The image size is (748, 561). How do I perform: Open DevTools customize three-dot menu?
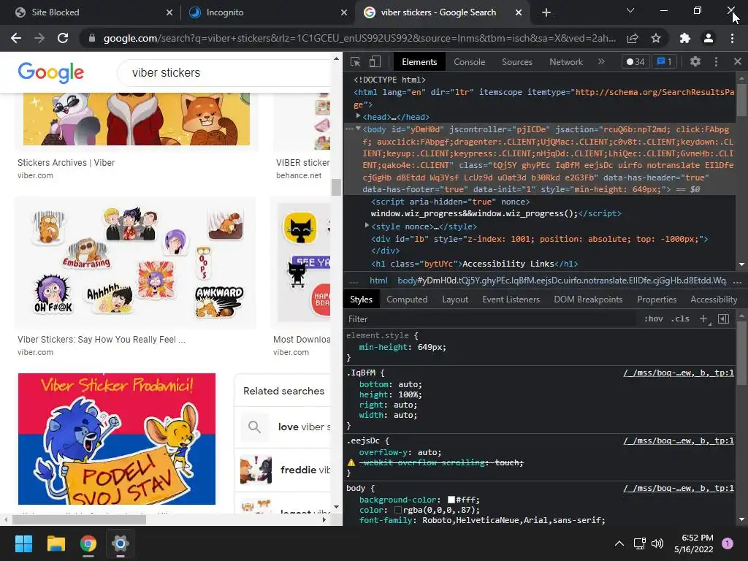coord(716,61)
